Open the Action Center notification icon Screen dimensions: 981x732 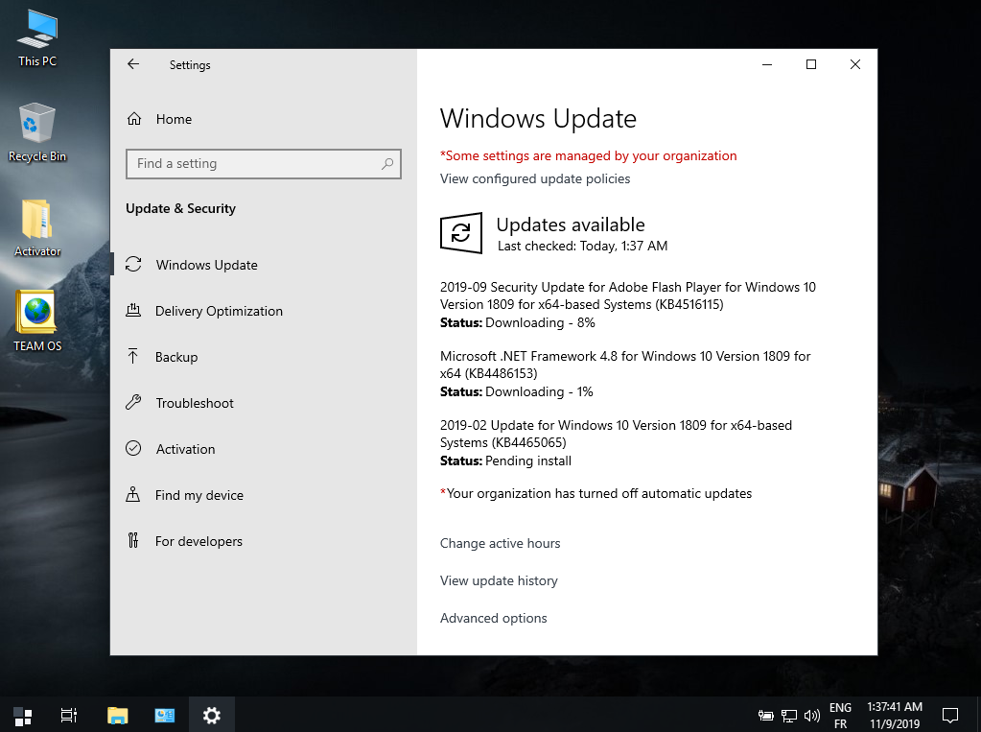pyautogui.click(x=950, y=715)
